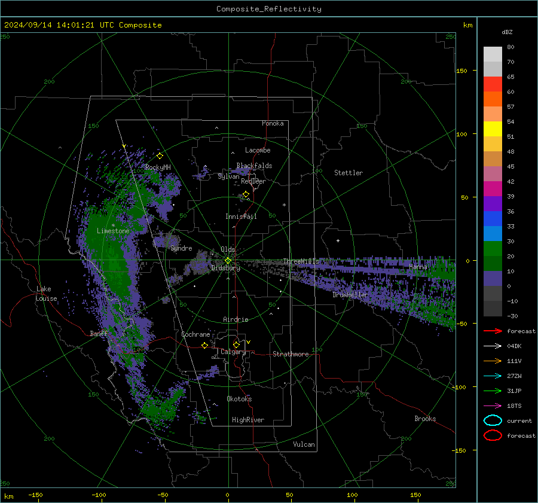Click the yellow diamond marker above Calgary label

[x=236, y=345]
